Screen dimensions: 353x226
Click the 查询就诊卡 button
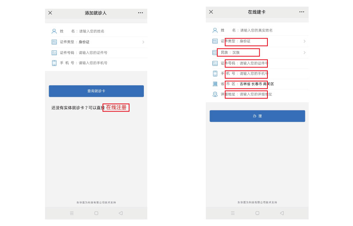[x=96, y=91]
